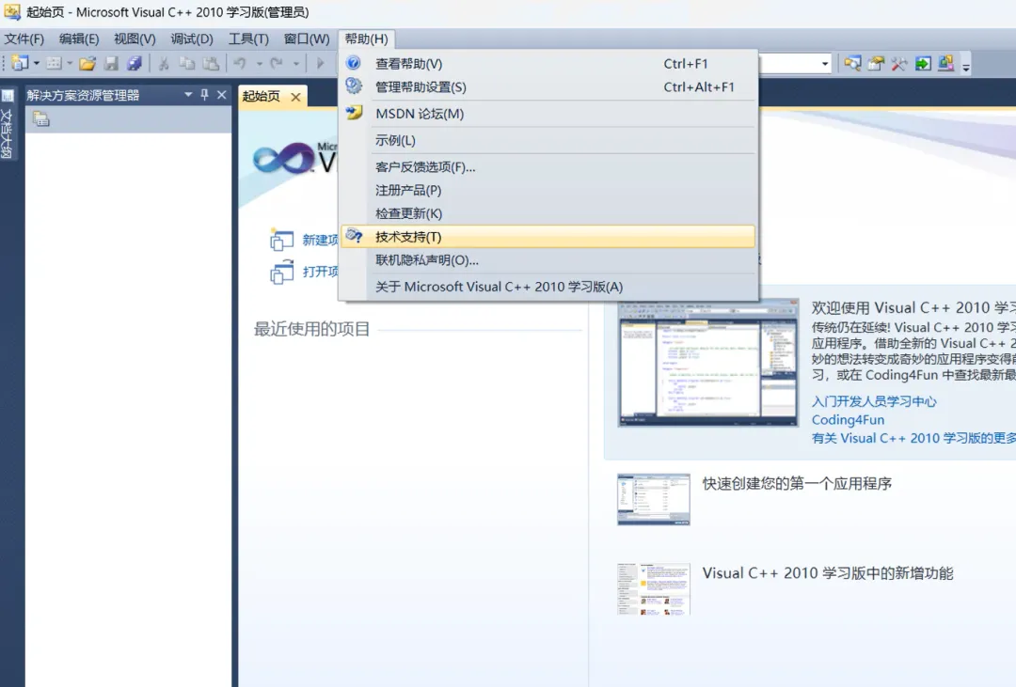Toggle the Solution Explorer auto-hide pin
The width and height of the screenshot is (1016, 687).
(x=205, y=95)
